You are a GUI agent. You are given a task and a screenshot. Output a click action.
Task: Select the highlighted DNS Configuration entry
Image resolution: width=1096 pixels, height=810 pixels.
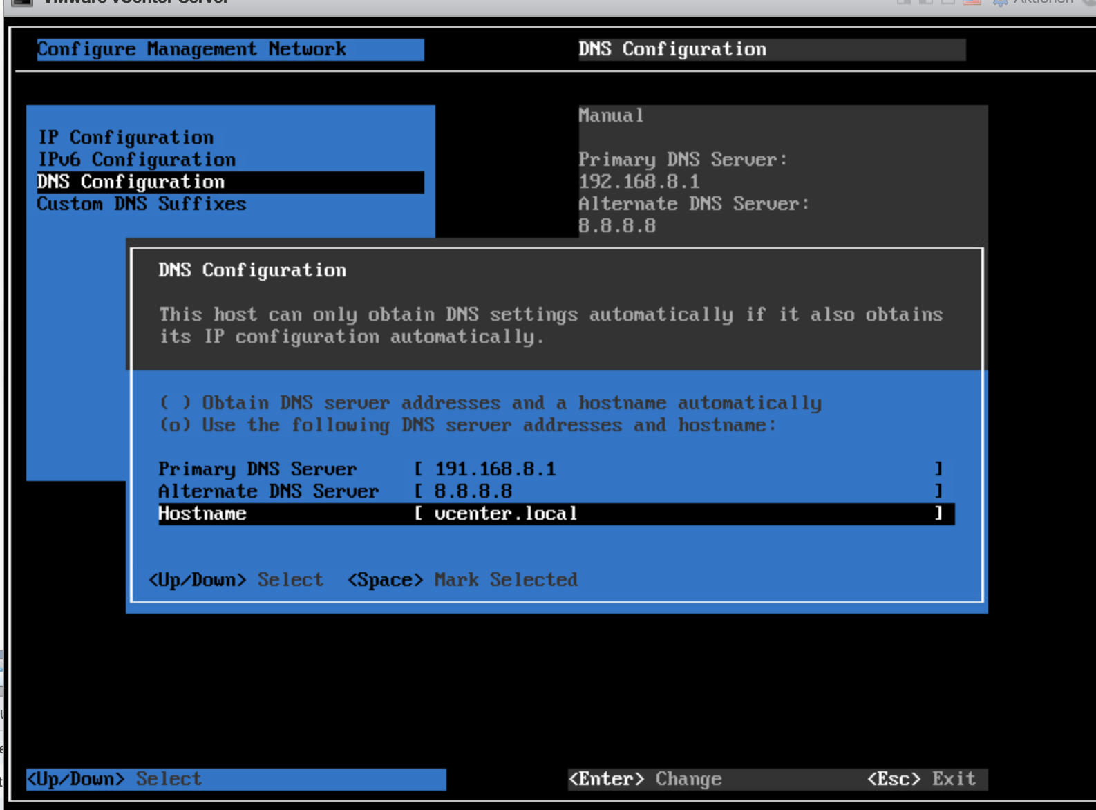pos(230,182)
